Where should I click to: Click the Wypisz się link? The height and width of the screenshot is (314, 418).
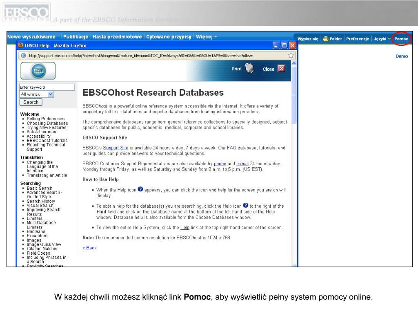click(308, 39)
